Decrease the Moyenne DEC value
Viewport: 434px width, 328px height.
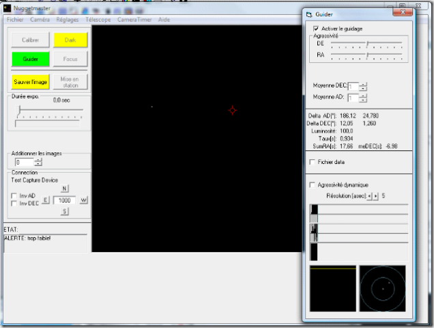pos(363,89)
